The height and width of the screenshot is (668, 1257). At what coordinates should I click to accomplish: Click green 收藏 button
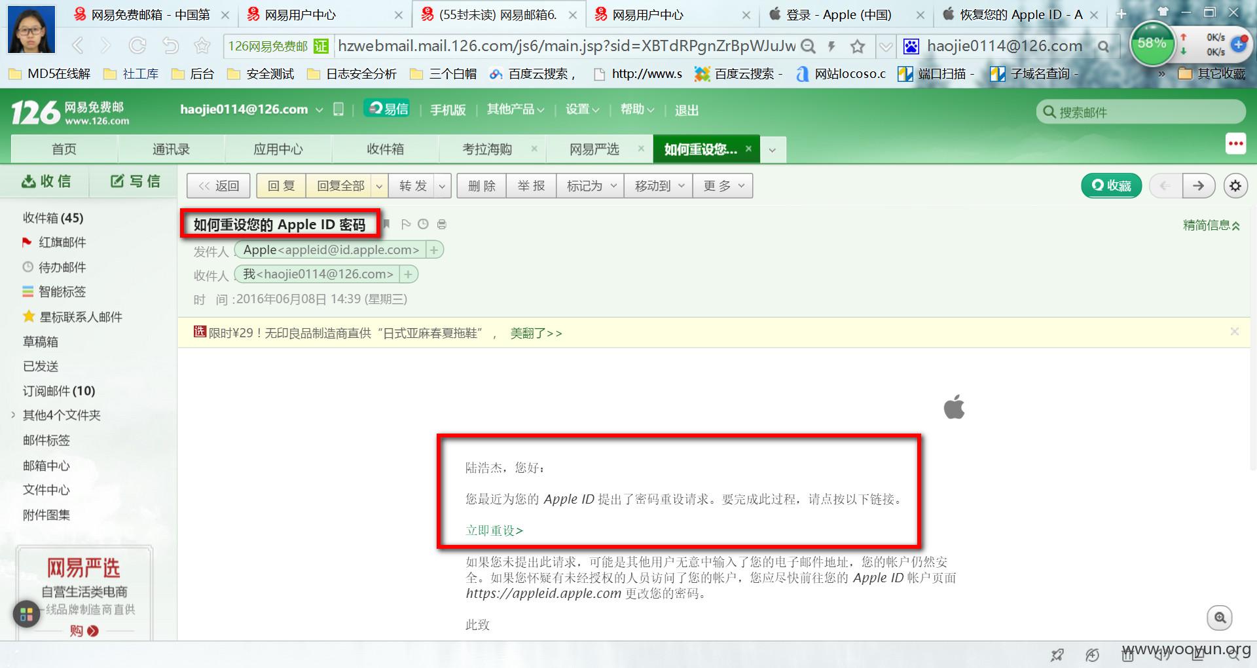[1111, 186]
